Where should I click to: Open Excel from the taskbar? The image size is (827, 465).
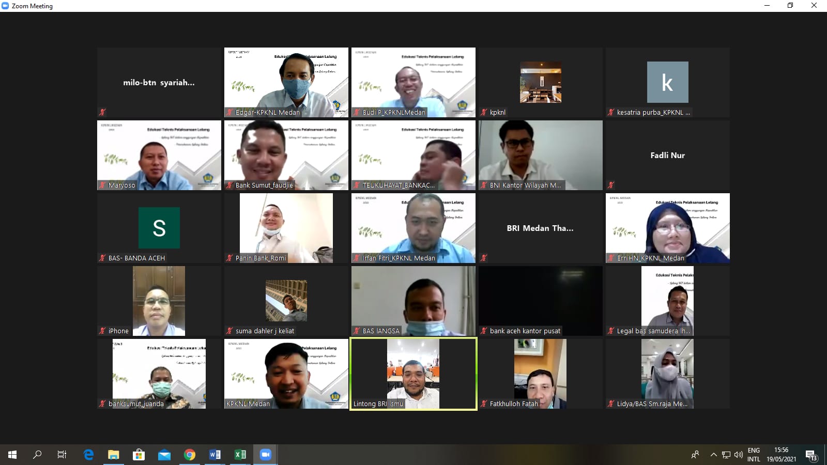pos(240,455)
